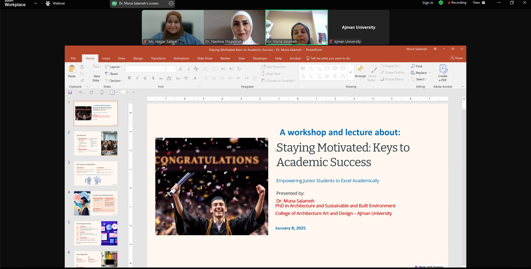Collapse the ribbon with the chevron arrow
The image size is (531, 269).
click(463, 87)
